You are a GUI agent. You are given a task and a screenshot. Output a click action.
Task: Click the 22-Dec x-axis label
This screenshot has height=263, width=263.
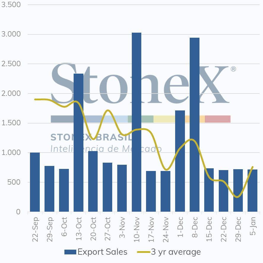(x=224, y=229)
